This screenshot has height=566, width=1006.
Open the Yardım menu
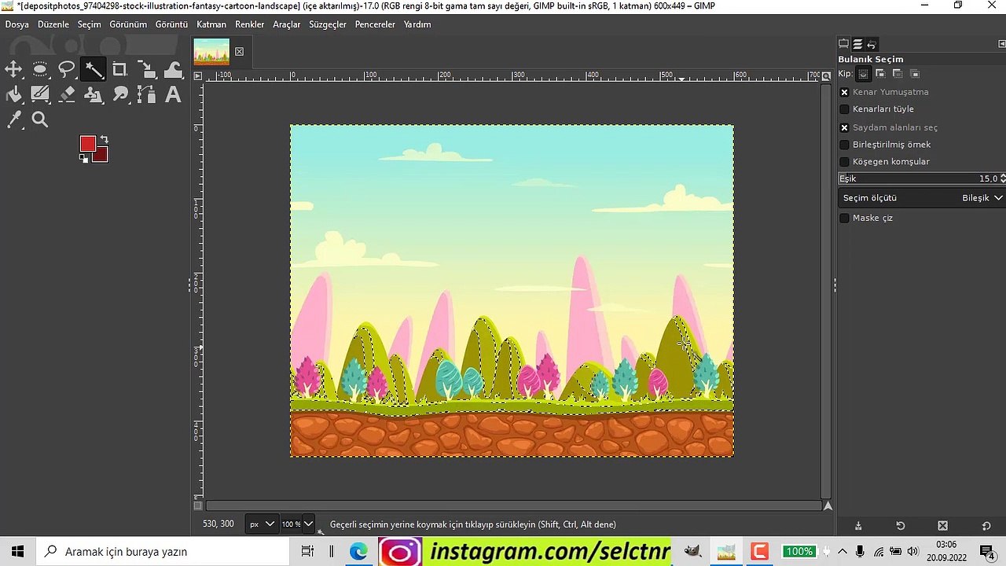(417, 24)
